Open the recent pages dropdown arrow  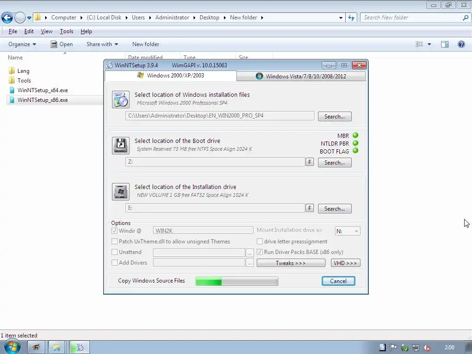click(x=29, y=18)
